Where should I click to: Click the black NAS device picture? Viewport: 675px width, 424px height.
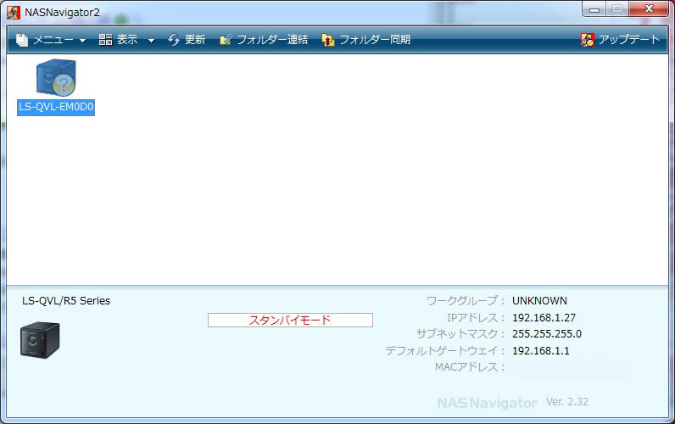[x=40, y=340]
